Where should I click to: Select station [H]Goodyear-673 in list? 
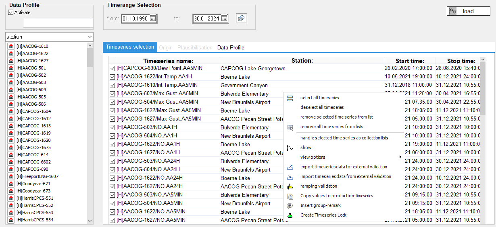pyautogui.click(x=33, y=191)
